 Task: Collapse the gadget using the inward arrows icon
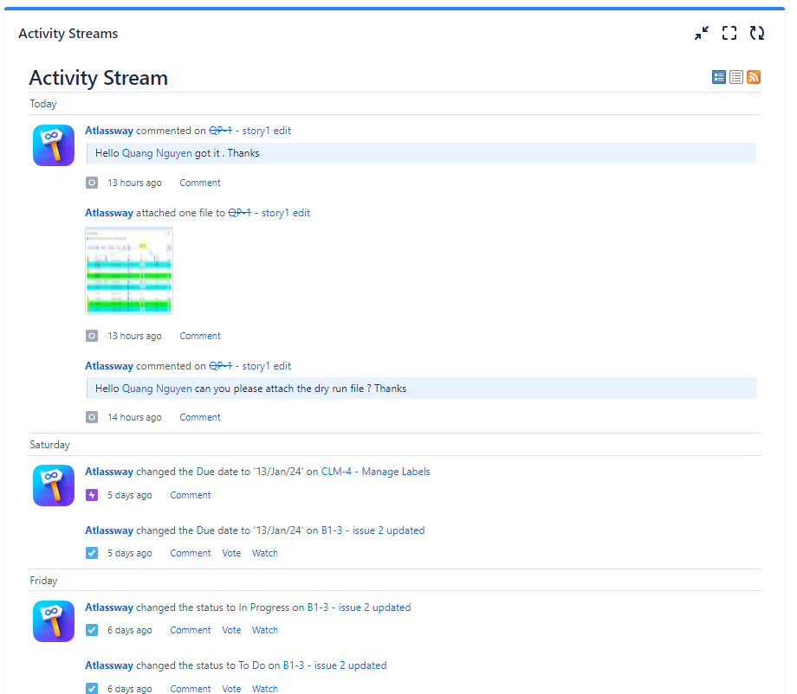702,33
